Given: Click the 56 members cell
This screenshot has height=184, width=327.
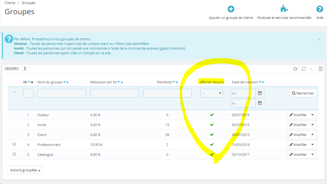Looking at the screenshot, I should pyautogui.click(x=167, y=135).
